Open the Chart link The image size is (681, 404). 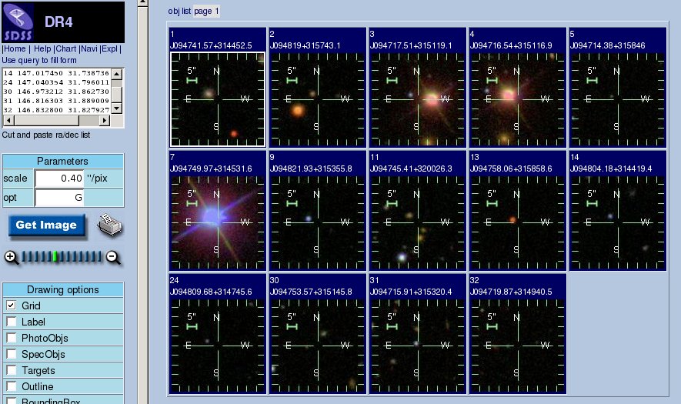click(x=66, y=48)
